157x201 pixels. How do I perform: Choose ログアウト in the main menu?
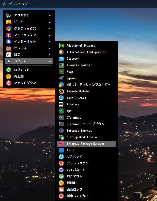[x=29, y=70]
